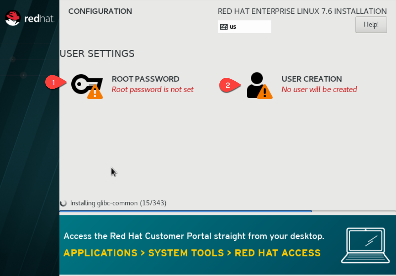Click 'Root password is not set' warning text
Screen dimensions: 396x276
(153, 89)
